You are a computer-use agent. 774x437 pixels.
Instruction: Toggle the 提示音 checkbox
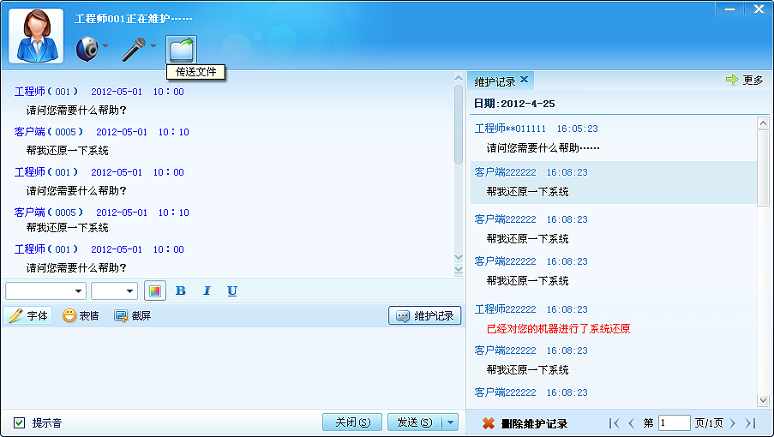19,422
